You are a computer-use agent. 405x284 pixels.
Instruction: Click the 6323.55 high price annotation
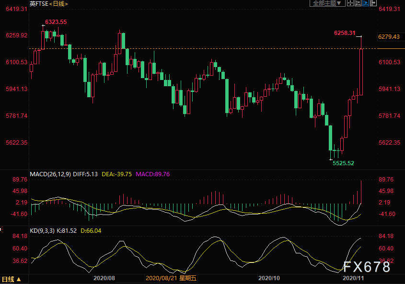tap(56, 22)
